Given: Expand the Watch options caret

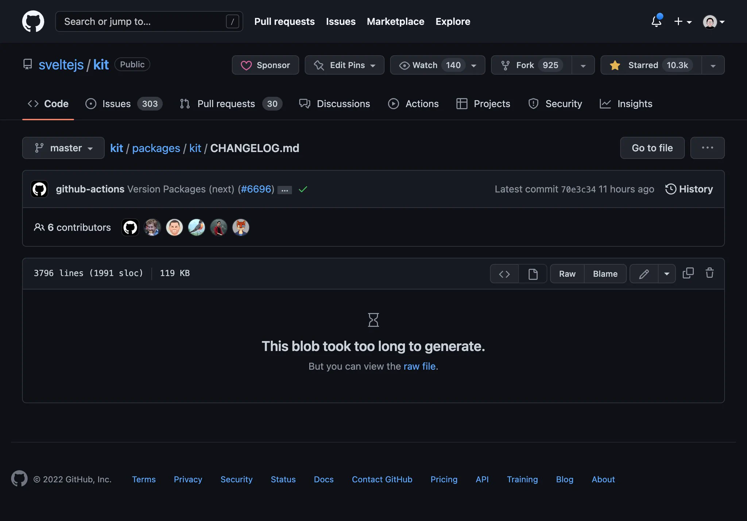Looking at the screenshot, I should [x=474, y=65].
